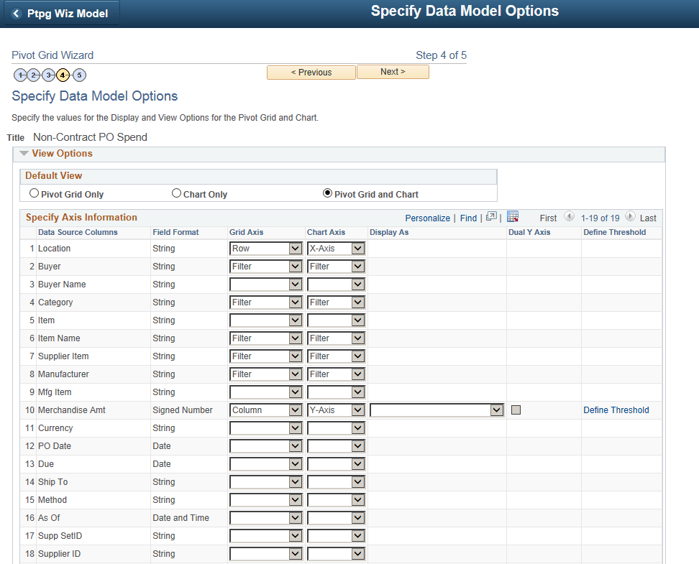Select the Pivot Grid Only radio button
699x564 pixels.
34,193
